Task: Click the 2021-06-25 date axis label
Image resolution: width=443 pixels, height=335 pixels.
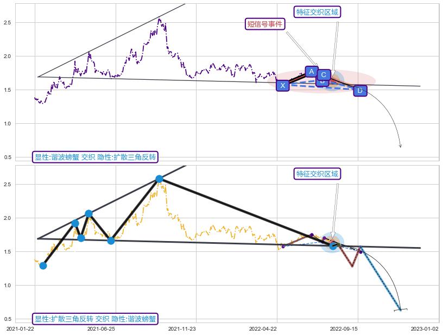Action: point(101,328)
